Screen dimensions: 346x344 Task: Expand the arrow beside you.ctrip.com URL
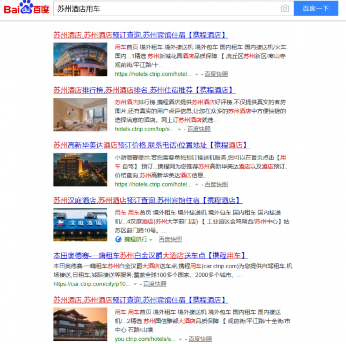(x=180, y=340)
